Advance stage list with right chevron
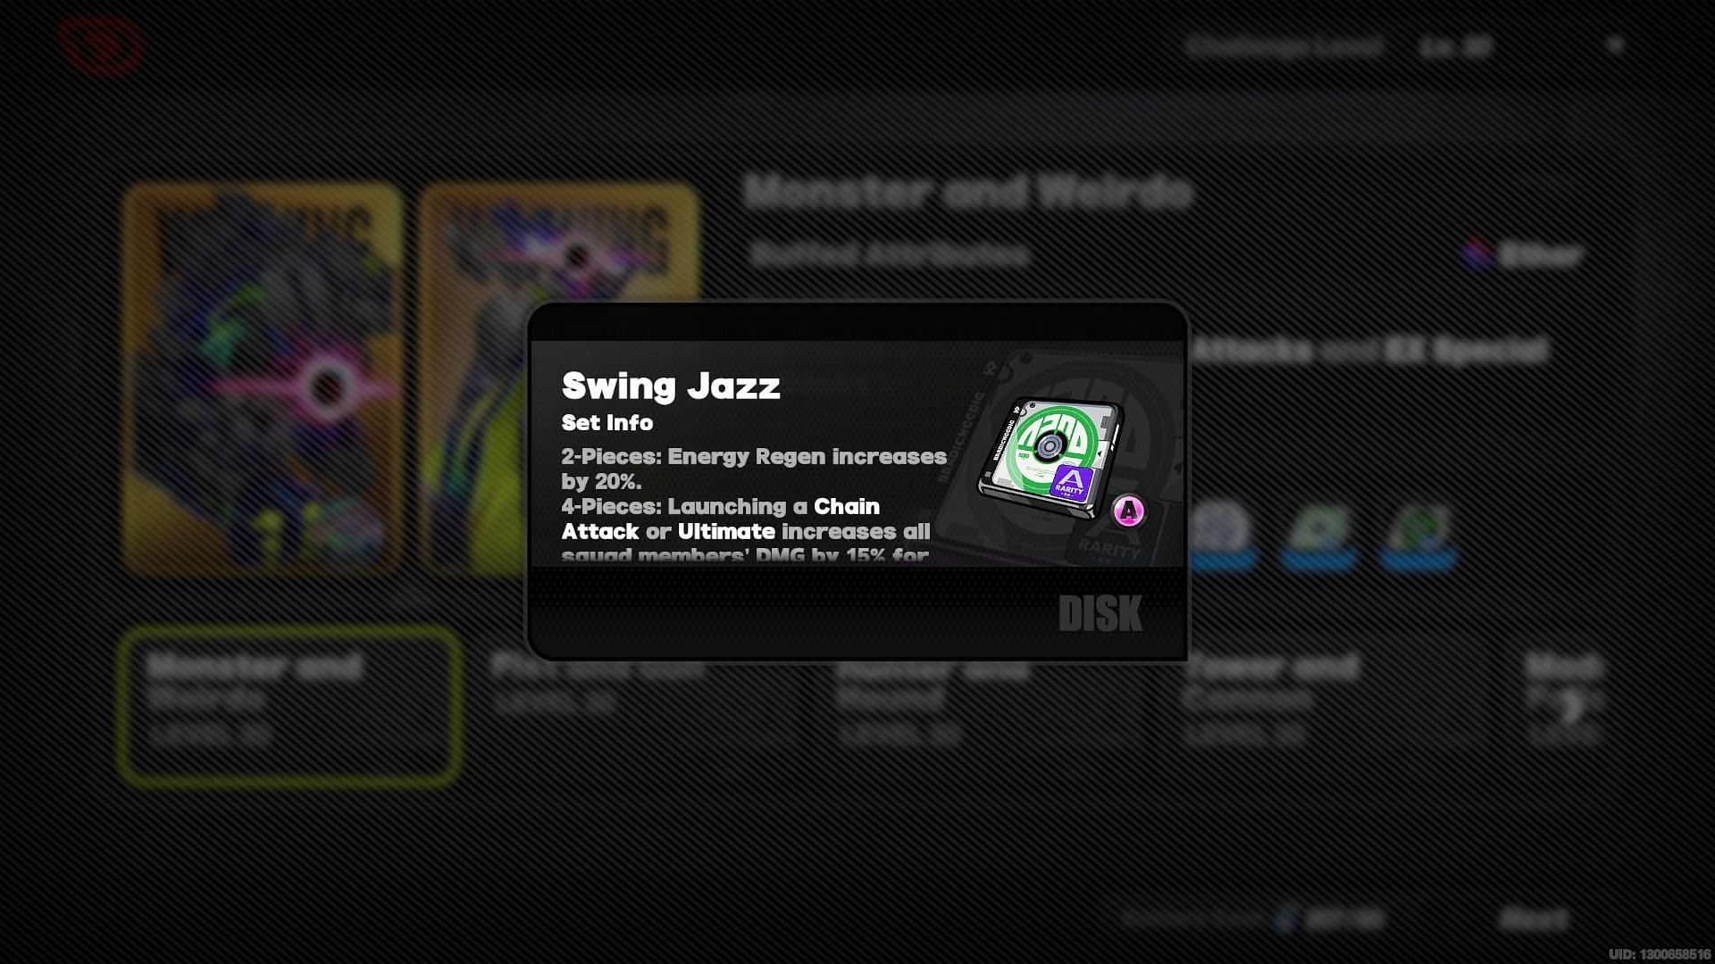This screenshot has width=1715, height=964. (x=1572, y=707)
